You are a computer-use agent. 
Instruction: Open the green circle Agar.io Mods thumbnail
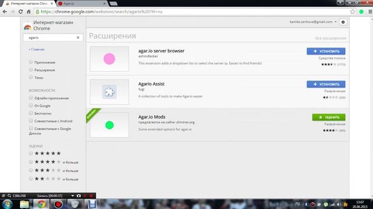(x=110, y=125)
